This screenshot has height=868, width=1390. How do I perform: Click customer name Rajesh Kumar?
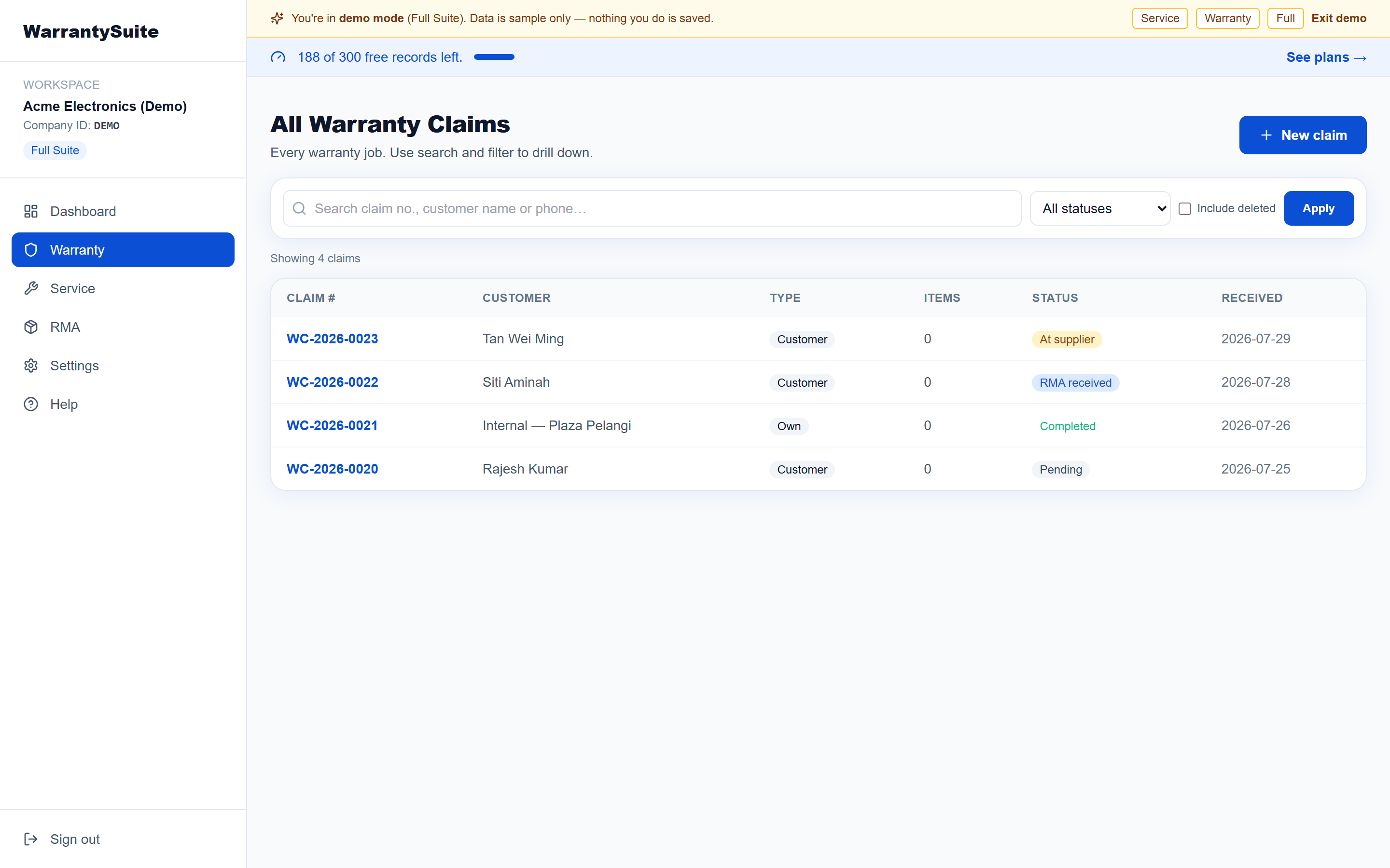pyautogui.click(x=525, y=469)
